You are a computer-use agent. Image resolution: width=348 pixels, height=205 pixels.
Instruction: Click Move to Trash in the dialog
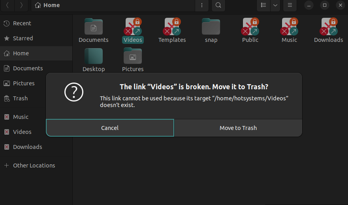coord(238,128)
